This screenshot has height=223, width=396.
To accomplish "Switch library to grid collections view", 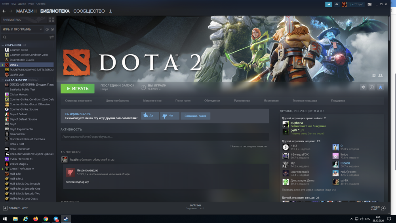I will (51, 20).
